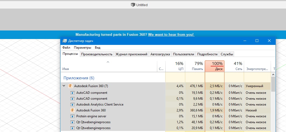The image size is (286, 132).
Task: Collapse the columns header with the up chevron
Action: click(x=108, y=62)
